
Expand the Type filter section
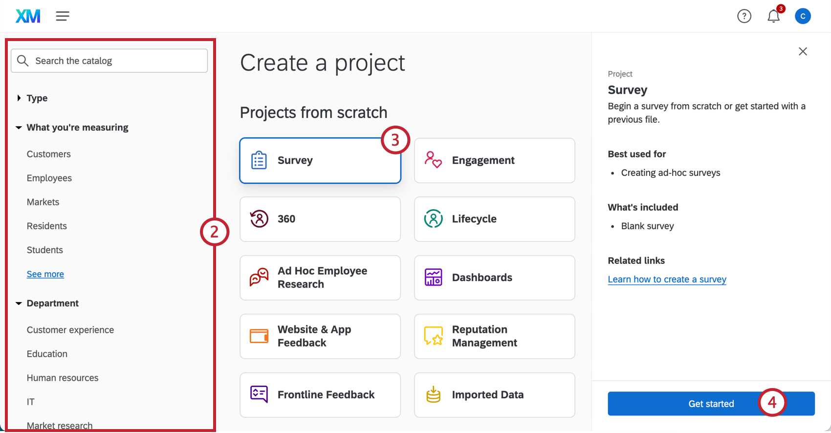pyautogui.click(x=19, y=98)
